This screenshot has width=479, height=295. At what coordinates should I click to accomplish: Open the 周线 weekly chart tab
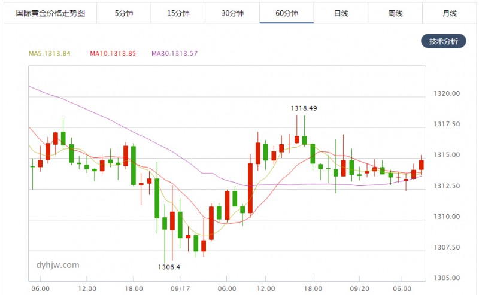click(x=395, y=13)
